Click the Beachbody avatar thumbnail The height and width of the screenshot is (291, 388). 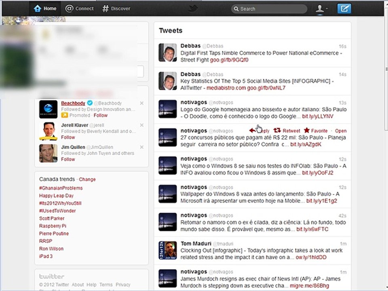point(48,109)
